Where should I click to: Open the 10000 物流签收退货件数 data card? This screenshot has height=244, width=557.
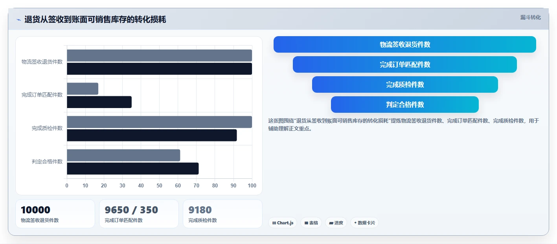[55, 214]
